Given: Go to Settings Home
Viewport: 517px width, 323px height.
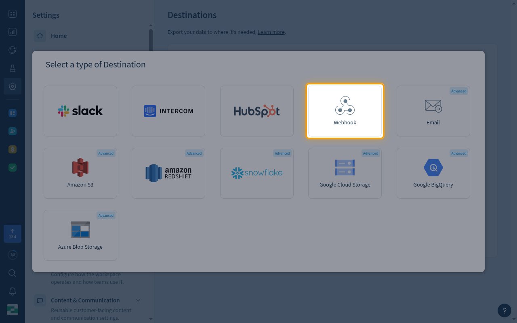Looking at the screenshot, I should pyautogui.click(x=59, y=36).
